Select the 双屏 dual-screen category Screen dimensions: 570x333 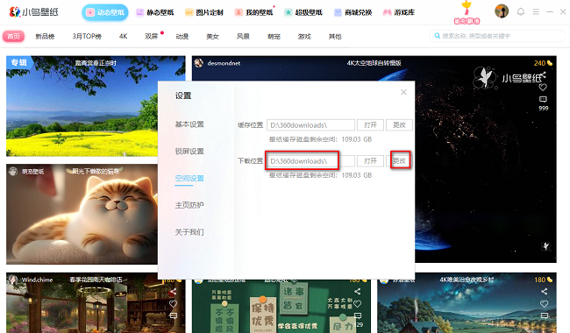(x=151, y=36)
